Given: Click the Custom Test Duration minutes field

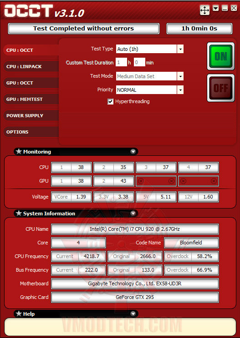Looking at the screenshot, I should coord(139,63).
